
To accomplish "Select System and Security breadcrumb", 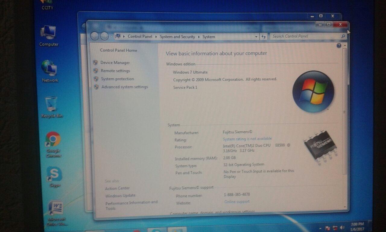I will pos(177,37).
